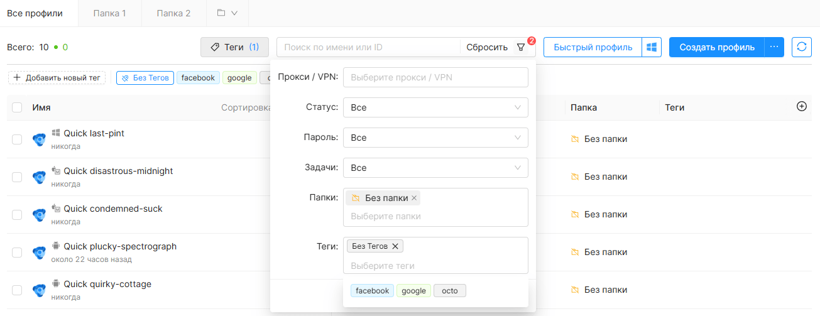Viewport: 820px width, 316px height.
Task: Click the Теги (1) button
Action: click(234, 47)
